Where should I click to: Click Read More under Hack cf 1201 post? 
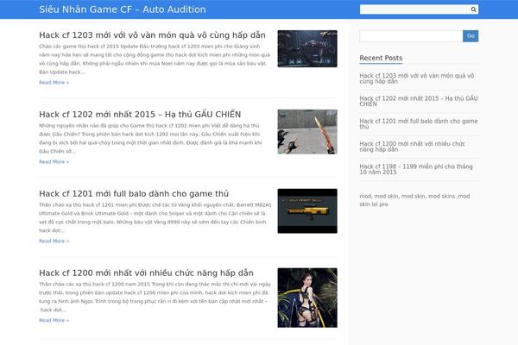(x=54, y=241)
